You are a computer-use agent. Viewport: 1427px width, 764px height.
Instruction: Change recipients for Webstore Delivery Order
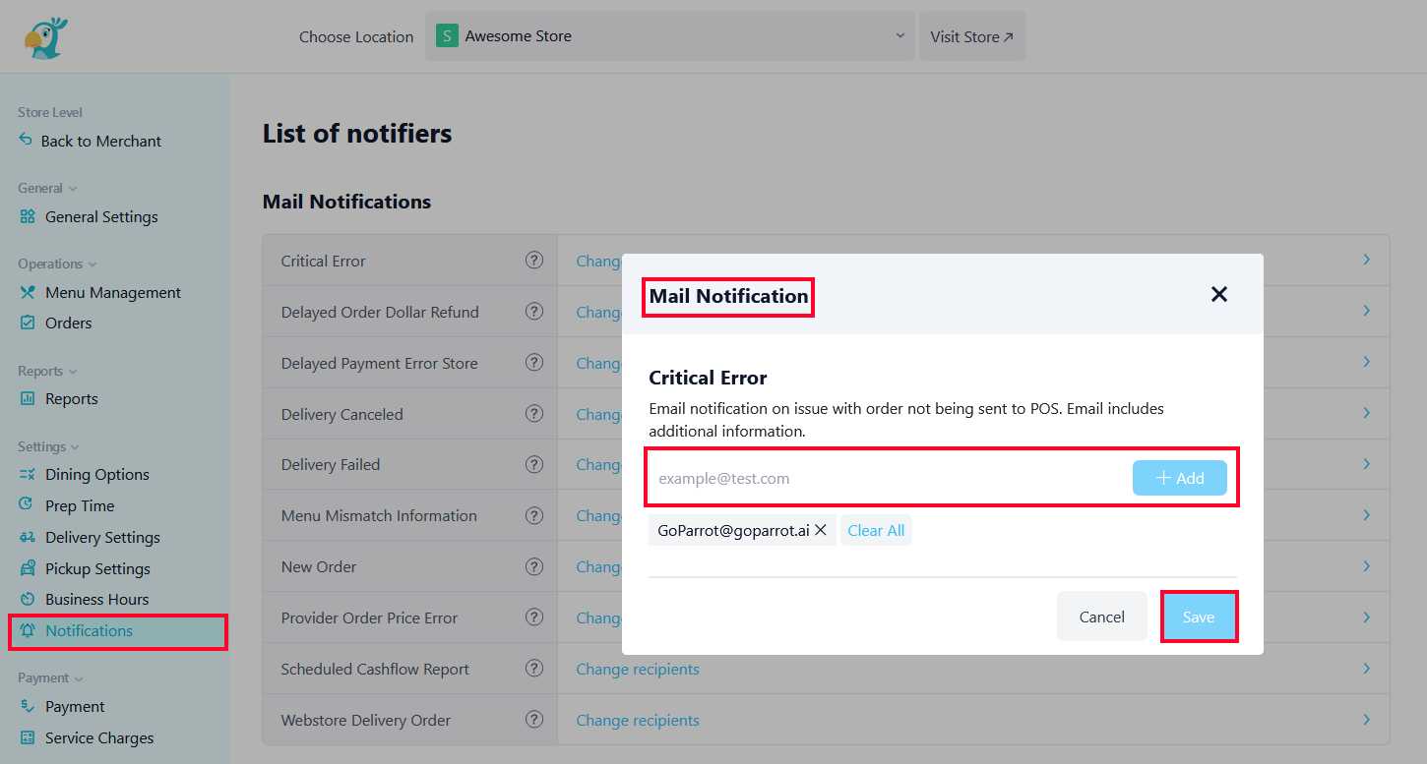click(638, 720)
